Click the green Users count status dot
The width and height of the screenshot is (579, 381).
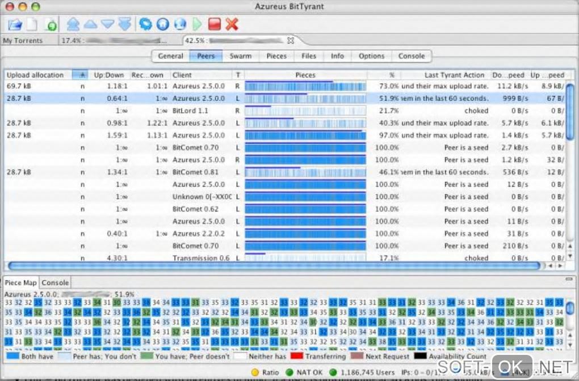[333, 372]
